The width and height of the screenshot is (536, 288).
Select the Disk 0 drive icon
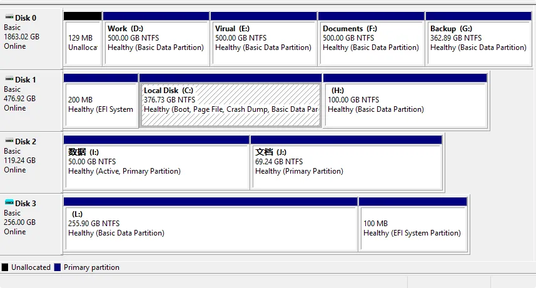pos(9,17)
